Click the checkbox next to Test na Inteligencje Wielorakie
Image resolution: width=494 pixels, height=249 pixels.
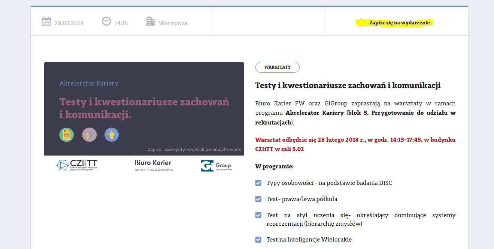coord(258,240)
